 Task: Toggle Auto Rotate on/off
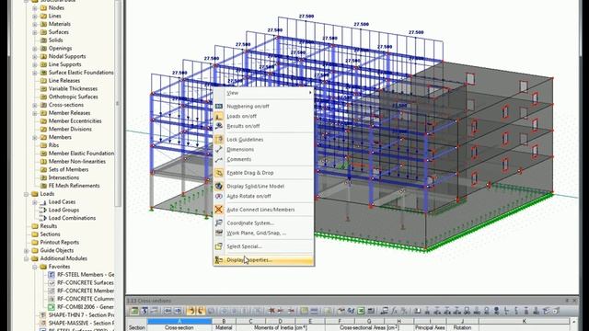pyautogui.click(x=264, y=196)
